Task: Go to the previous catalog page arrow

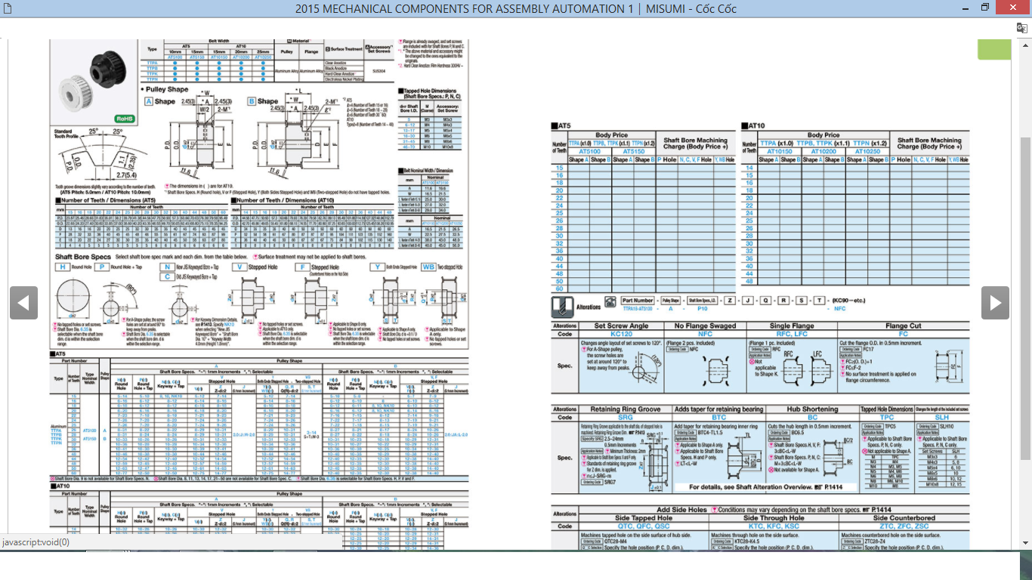Action: (x=23, y=303)
